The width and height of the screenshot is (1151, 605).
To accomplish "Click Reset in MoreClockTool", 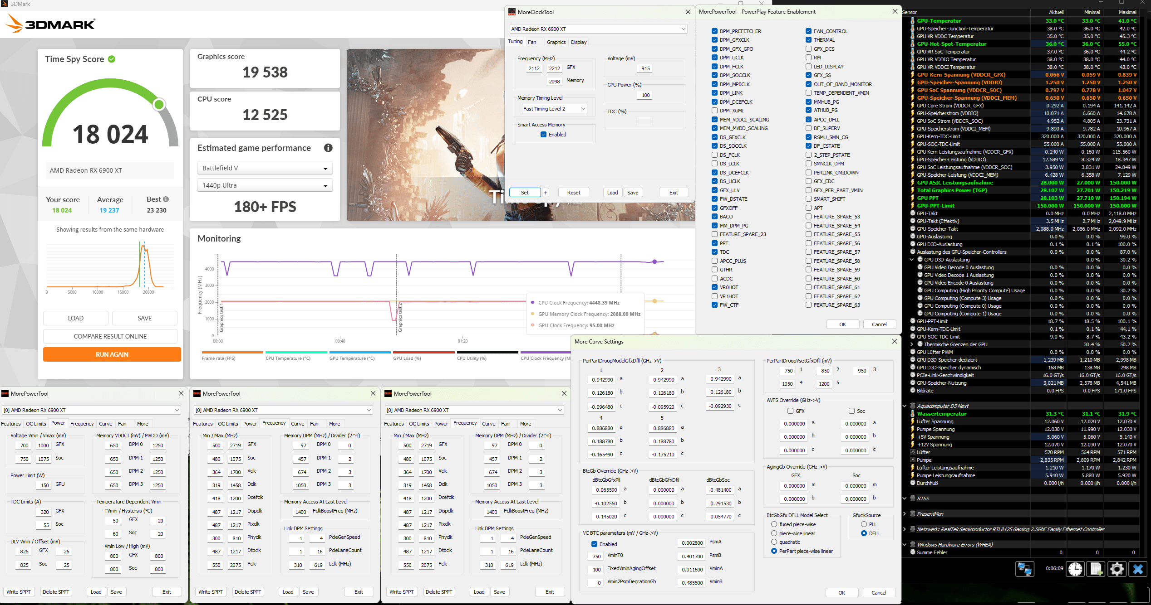I will point(574,193).
